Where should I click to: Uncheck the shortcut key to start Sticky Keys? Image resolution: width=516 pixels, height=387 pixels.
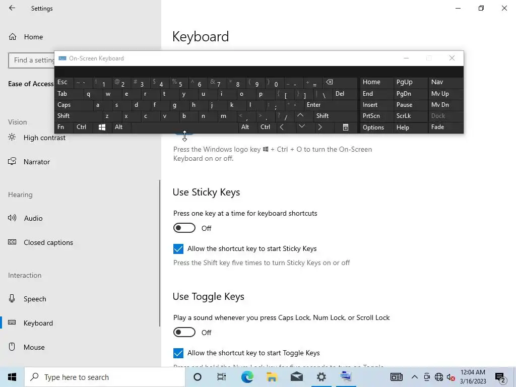point(178,249)
